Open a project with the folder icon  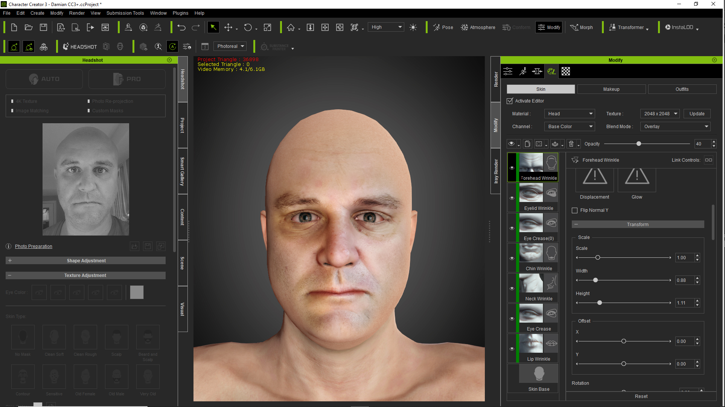(29, 27)
